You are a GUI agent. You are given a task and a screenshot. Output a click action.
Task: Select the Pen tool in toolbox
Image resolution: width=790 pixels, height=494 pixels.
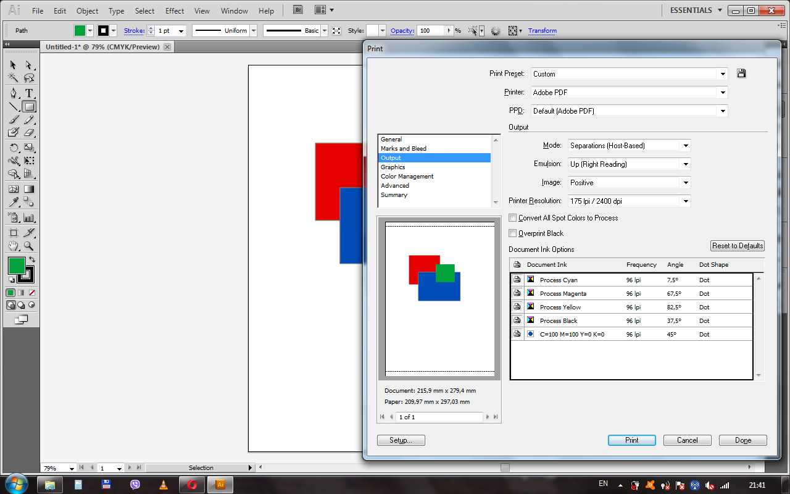coord(14,93)
